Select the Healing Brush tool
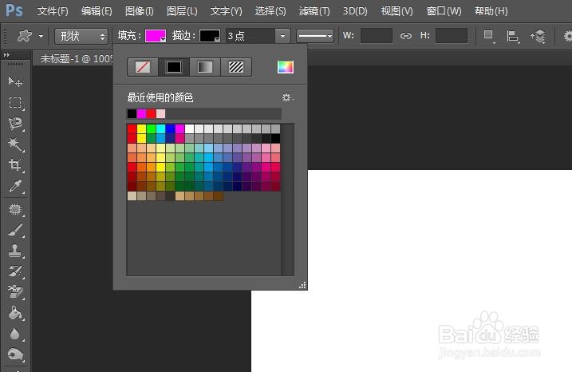 click(x=15, y=209)
